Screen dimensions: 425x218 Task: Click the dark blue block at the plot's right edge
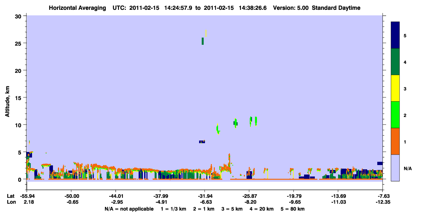pyautogui.click(x=380, y=163)
